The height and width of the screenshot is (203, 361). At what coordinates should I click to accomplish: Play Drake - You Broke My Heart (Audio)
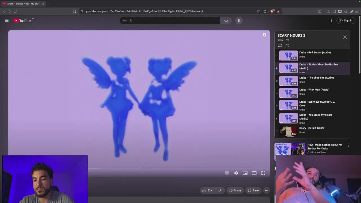(312, 119)
